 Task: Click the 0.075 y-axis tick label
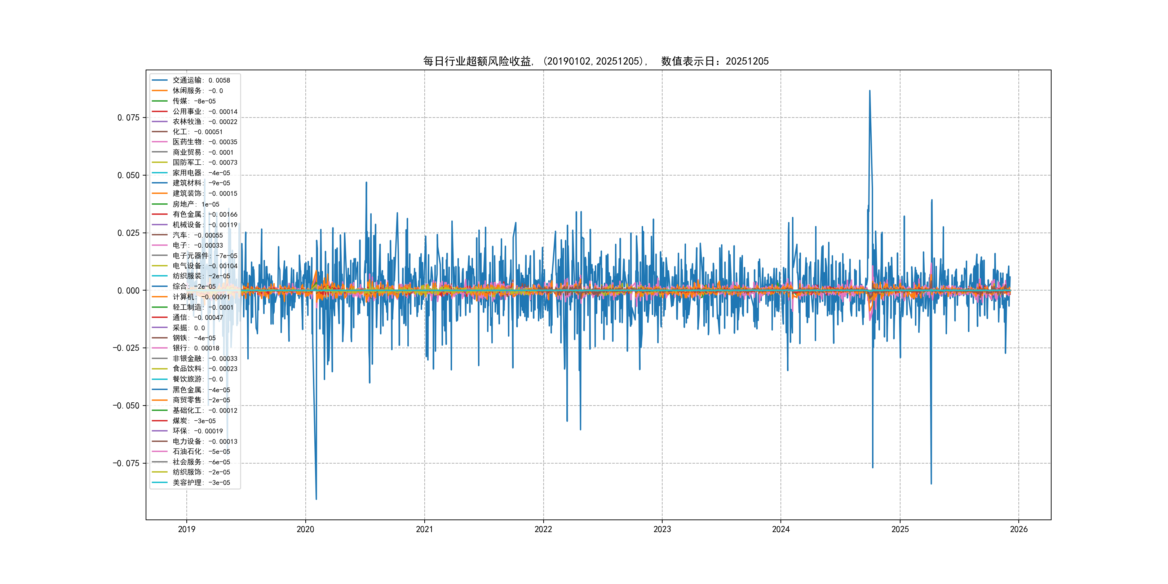coord(128,118)
